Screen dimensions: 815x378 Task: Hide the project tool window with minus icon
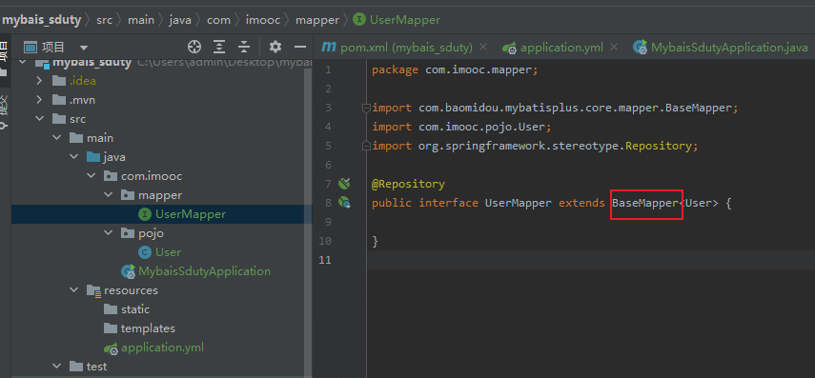pos(300,48)
